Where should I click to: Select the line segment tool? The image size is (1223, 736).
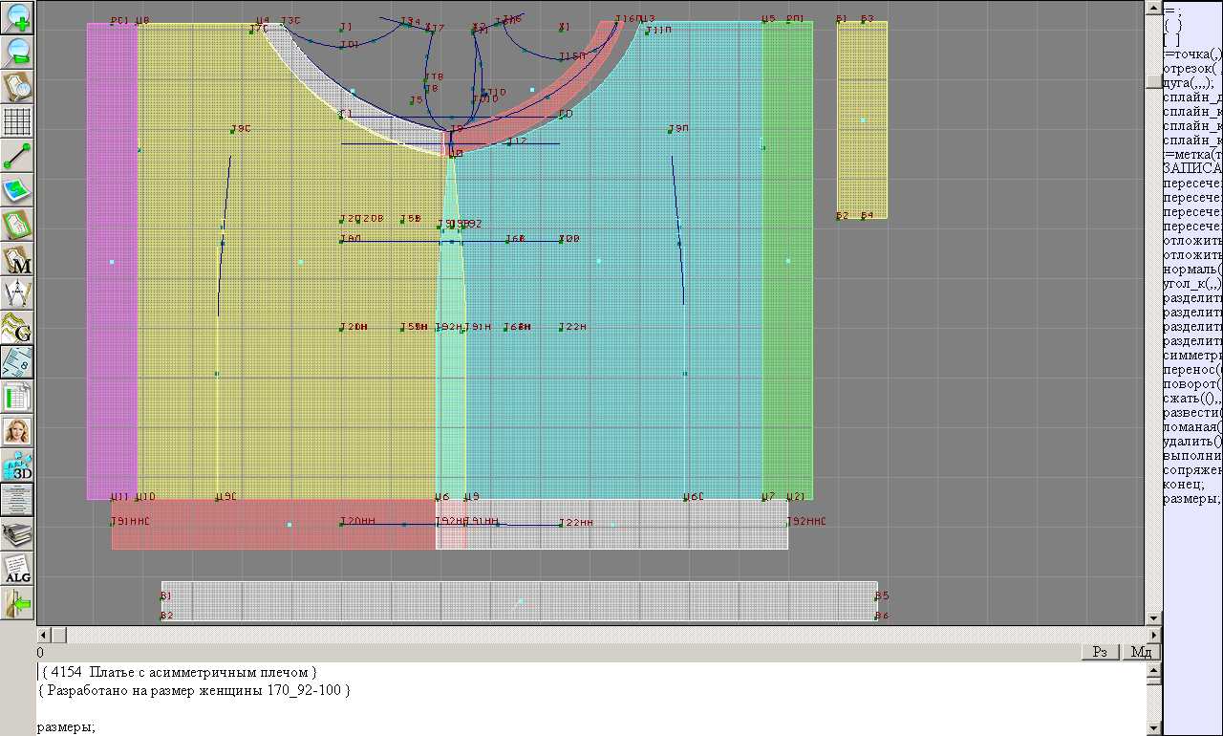18,156
